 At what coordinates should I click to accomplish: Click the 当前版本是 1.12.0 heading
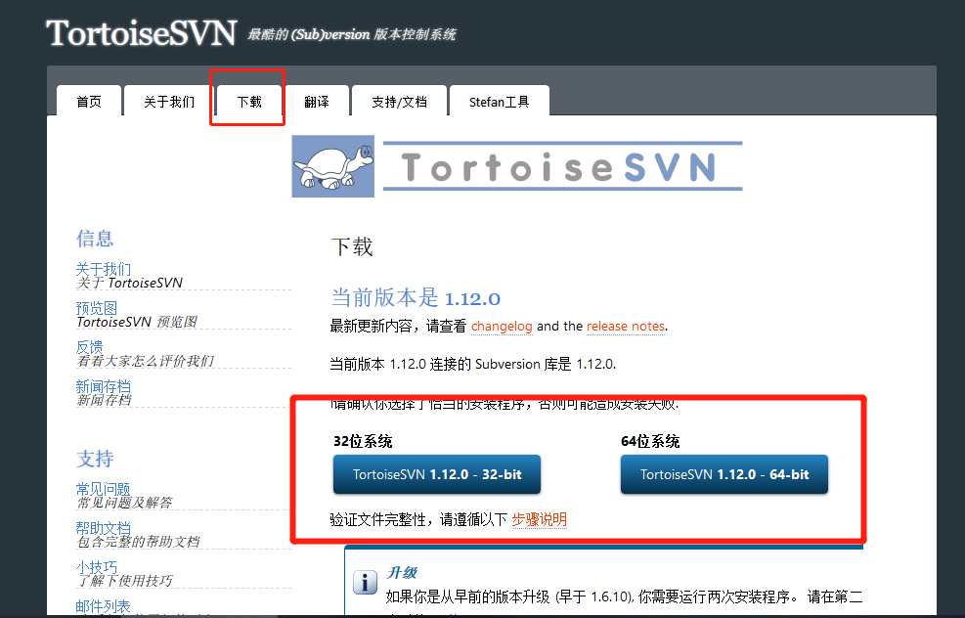(x=416, y=298)
